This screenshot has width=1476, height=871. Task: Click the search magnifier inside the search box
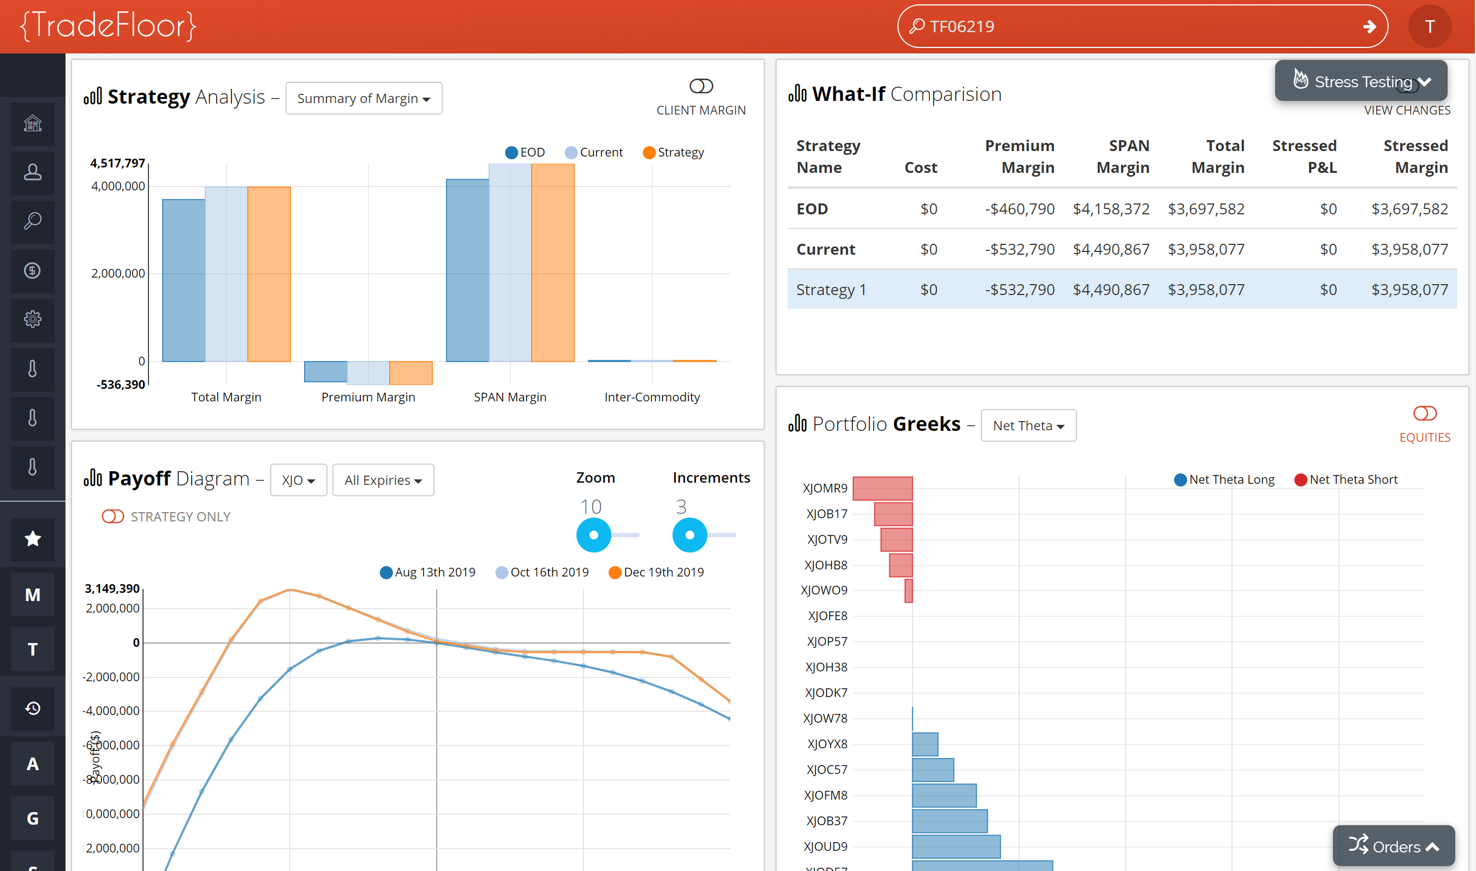pos(917,26)
